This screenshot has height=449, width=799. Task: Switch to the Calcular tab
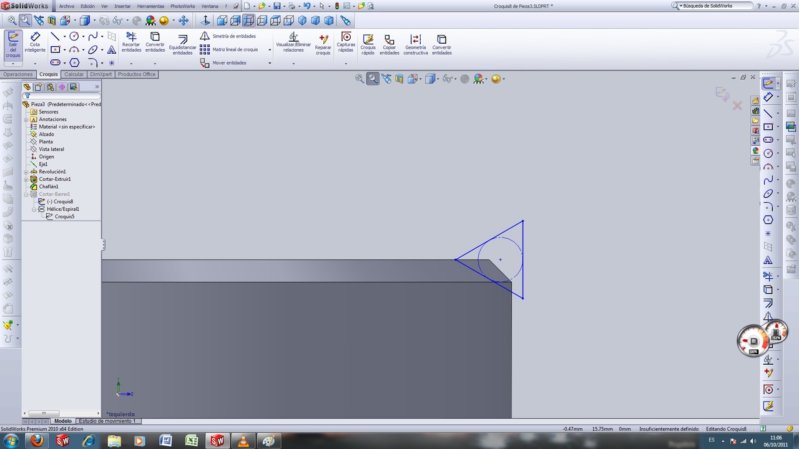click(74, 74)
